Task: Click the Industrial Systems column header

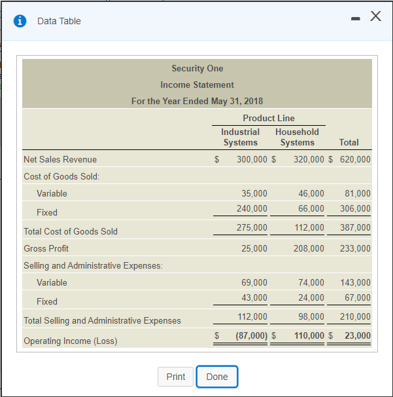Action: pos(241,137)
